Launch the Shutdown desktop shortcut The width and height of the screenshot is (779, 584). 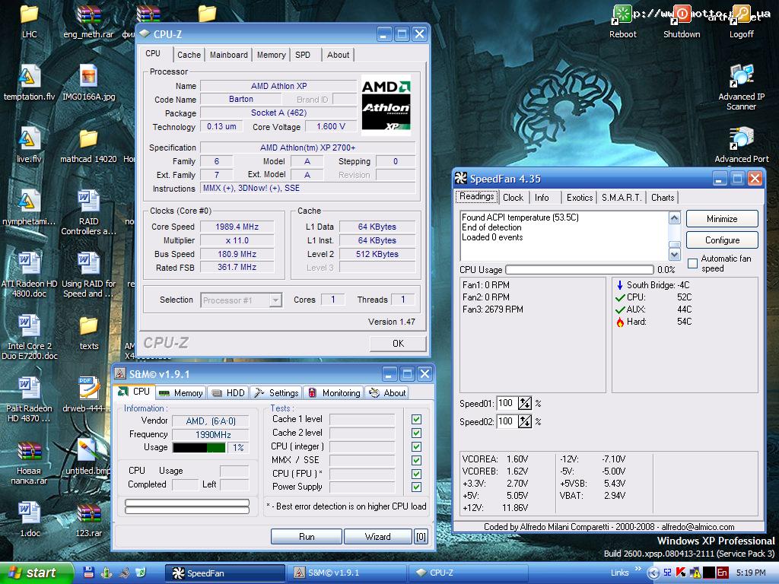682,21
